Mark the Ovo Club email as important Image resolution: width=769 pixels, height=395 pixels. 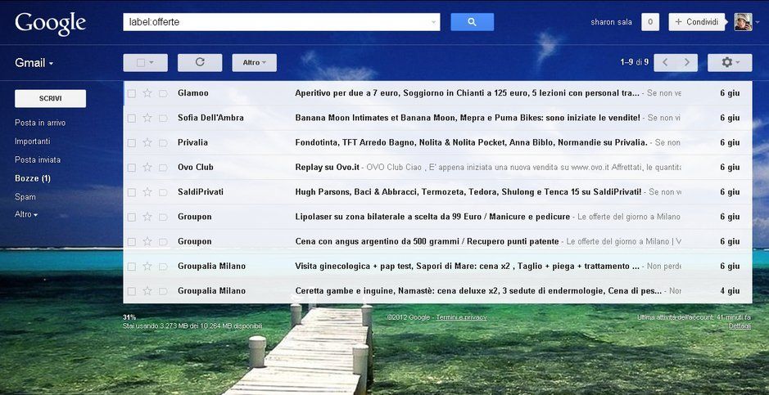[163, 168]
